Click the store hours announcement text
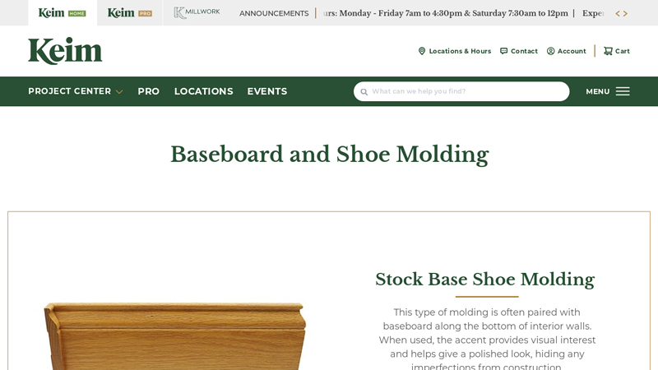Image resolution: width=658 pixels, height=370 pixels. (446, 13)
